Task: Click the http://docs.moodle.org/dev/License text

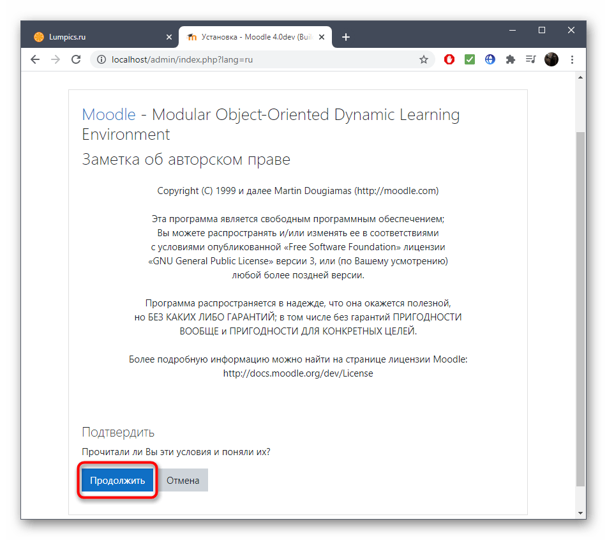Action: [x=298, y=373]
